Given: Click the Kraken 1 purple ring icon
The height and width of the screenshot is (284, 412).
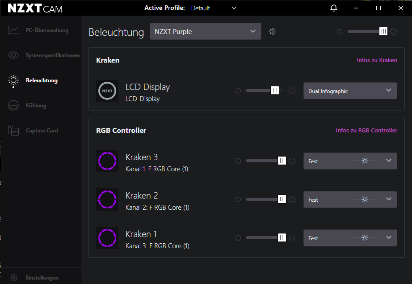Looking at the screenshot, I should [x=107, y=238].
